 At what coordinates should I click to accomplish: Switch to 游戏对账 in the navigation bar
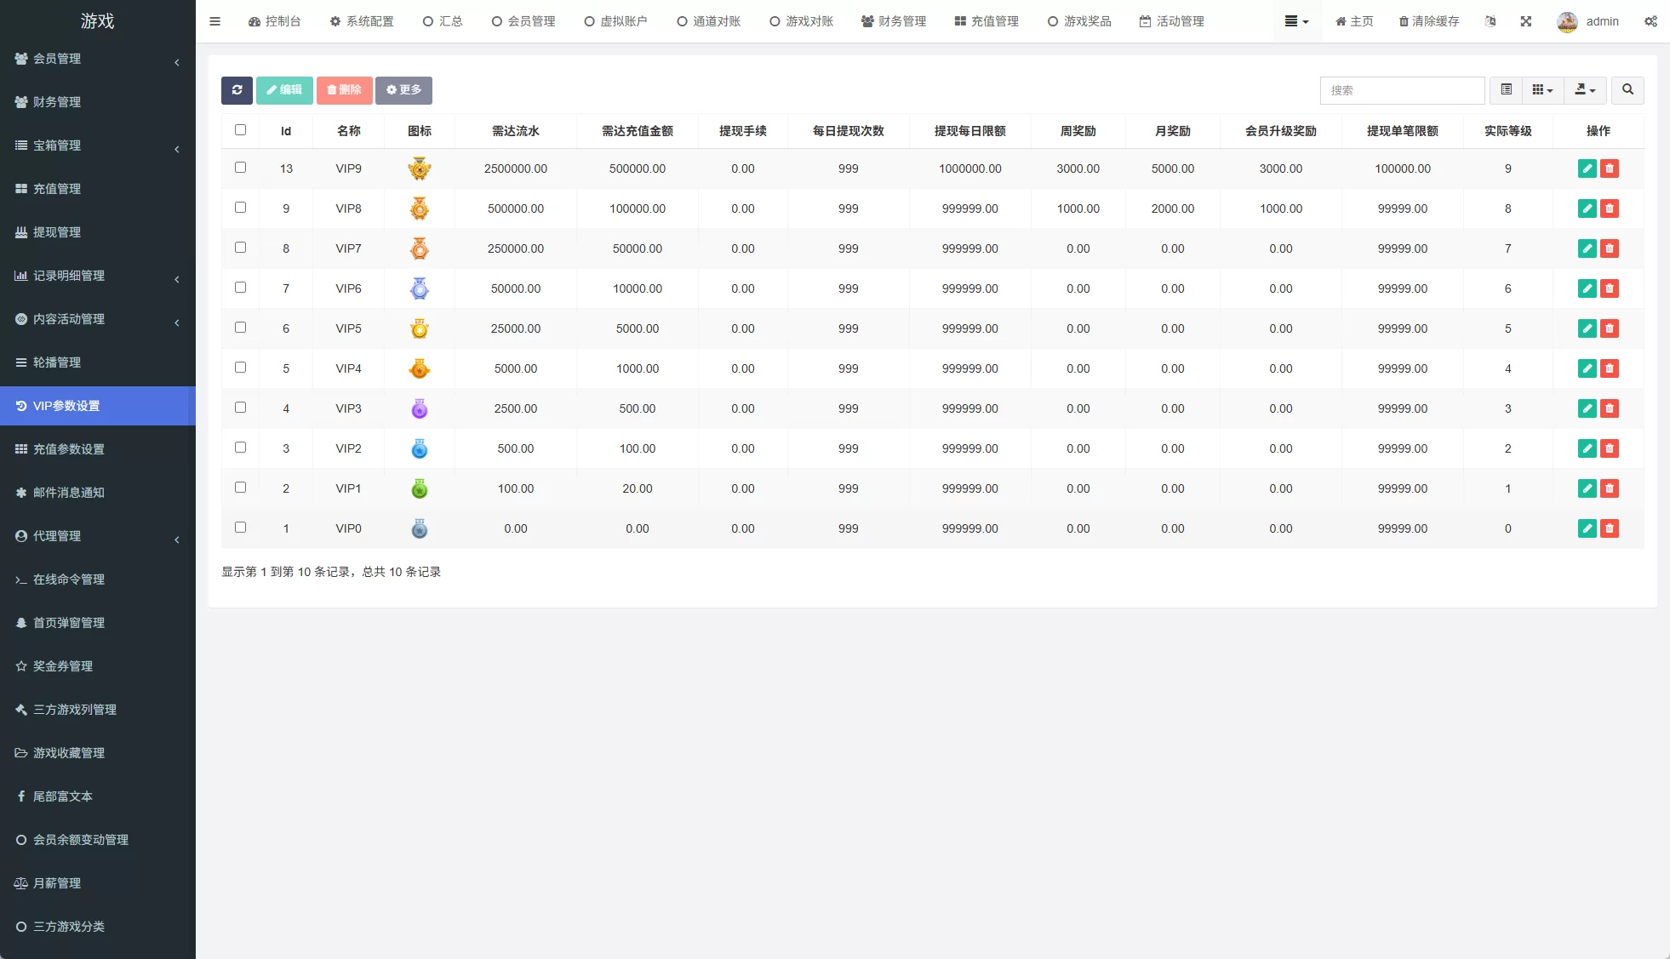click(x=801, y=21)
